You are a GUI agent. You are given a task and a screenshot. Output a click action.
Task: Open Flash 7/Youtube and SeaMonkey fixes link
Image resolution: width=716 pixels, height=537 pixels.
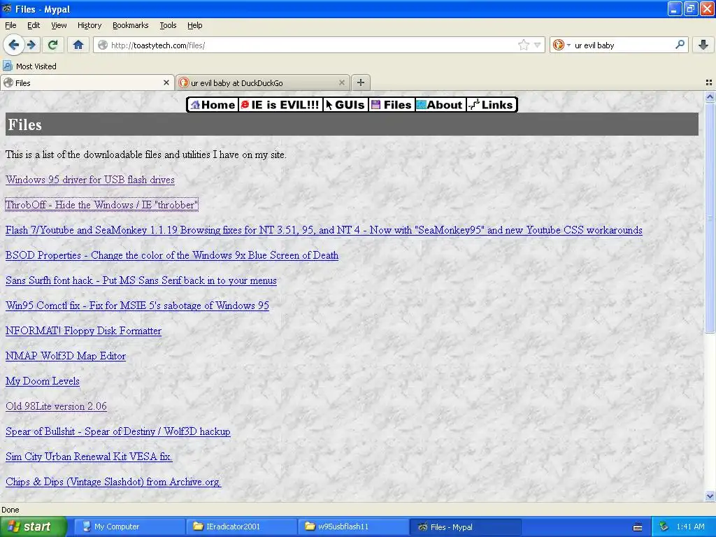pos(324,229)
